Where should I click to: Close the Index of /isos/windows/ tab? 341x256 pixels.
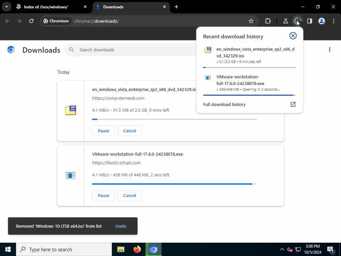pyautogui.click(x=85, y=7)
